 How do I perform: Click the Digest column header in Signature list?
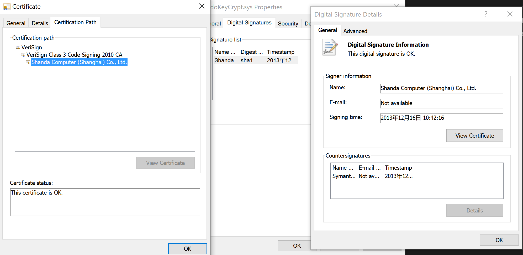252,52
